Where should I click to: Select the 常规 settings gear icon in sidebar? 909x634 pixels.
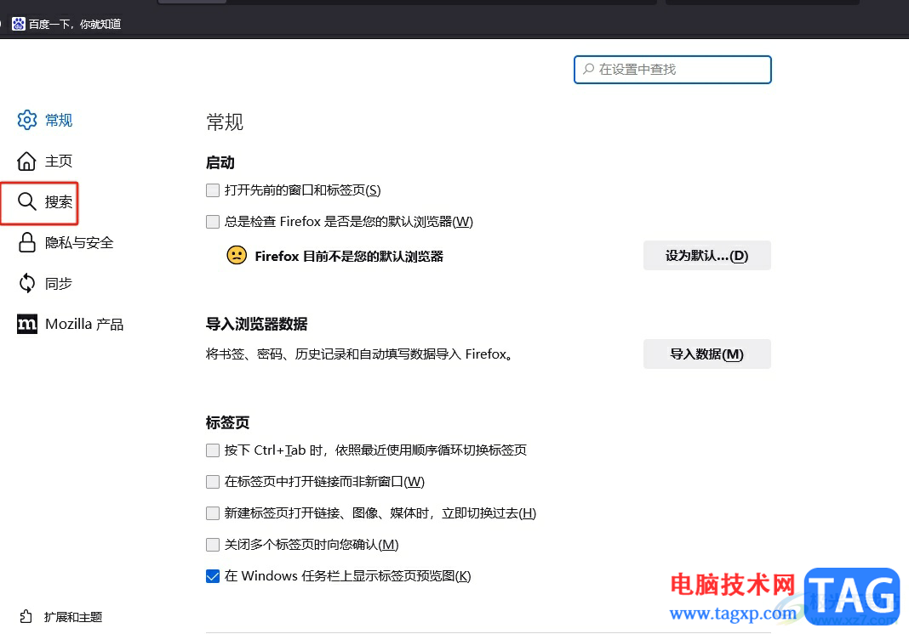coord(27,120)
